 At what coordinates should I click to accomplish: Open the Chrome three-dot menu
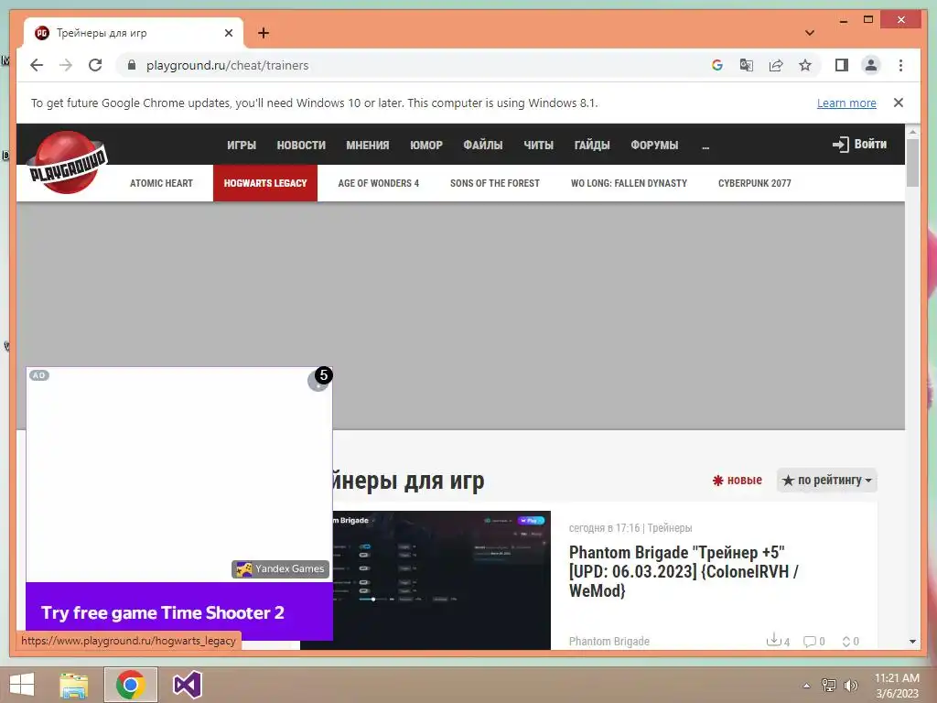[x=900, y=65]
